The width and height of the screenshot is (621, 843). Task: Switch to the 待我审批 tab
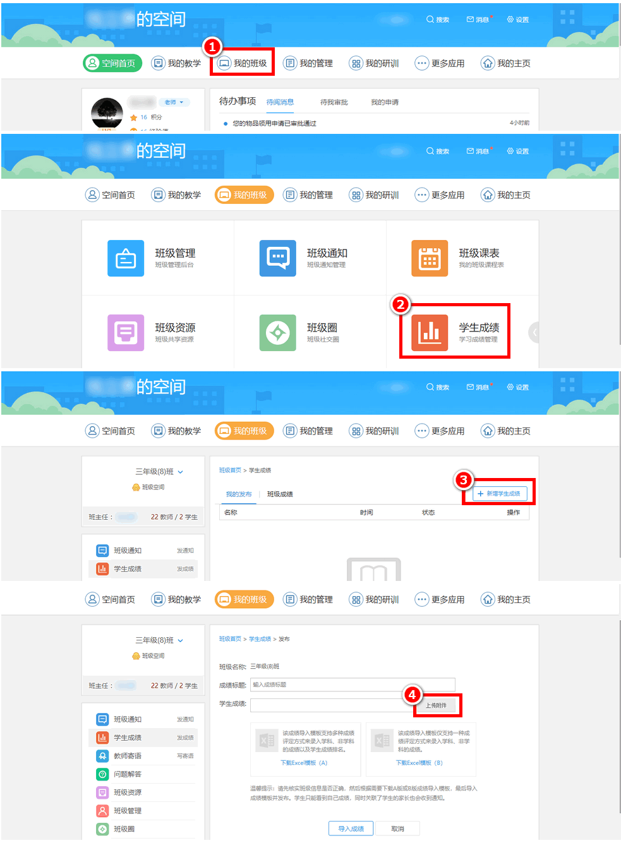point(334,102)
